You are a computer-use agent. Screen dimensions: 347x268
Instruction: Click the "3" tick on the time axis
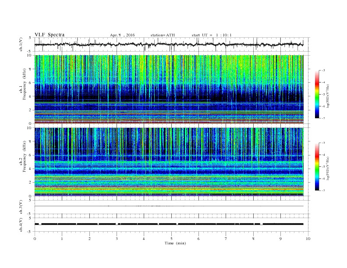coord(117,239)
